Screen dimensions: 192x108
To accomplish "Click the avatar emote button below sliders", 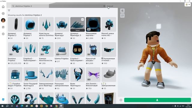I will (x=122, y=16).
